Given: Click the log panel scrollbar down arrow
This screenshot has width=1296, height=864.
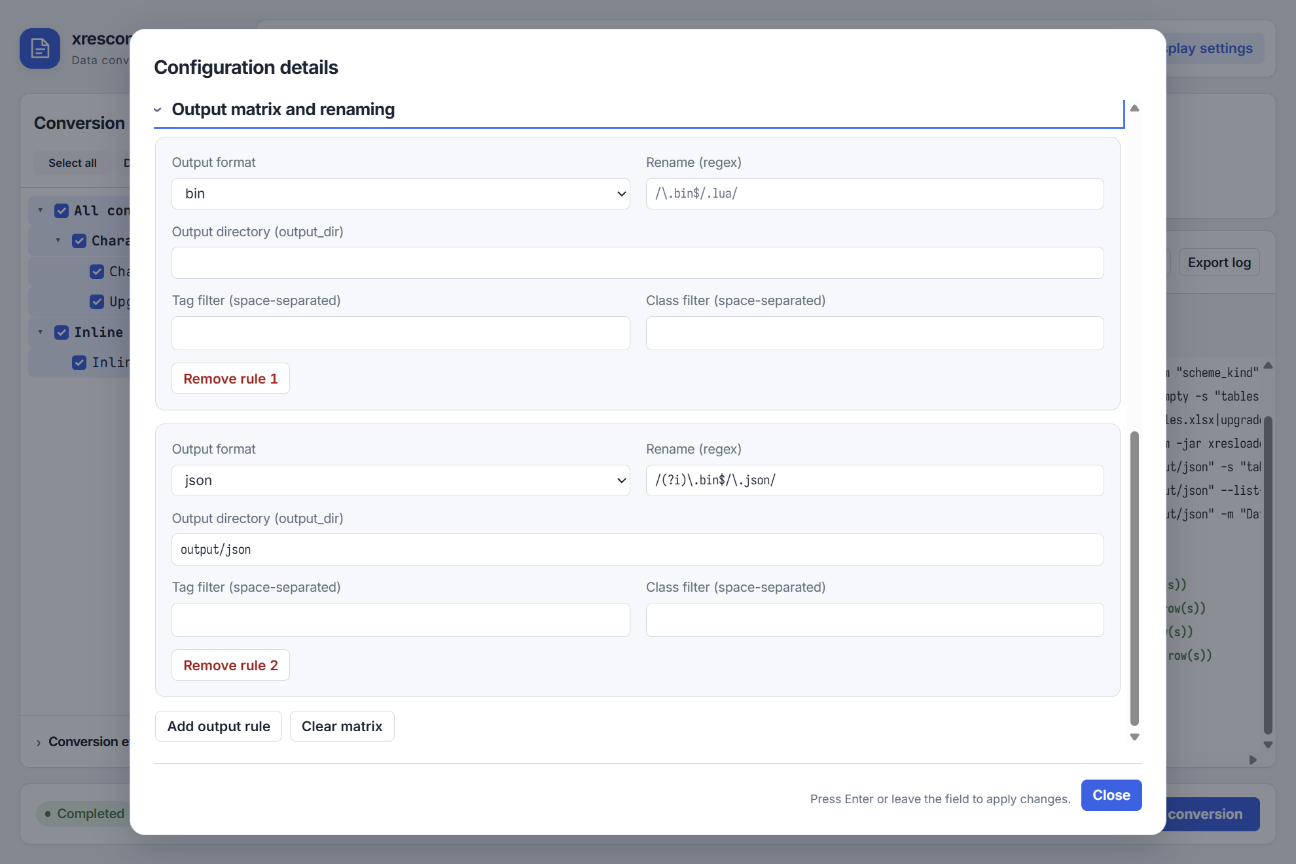Looking at the screenshot, I should 1268,745.
